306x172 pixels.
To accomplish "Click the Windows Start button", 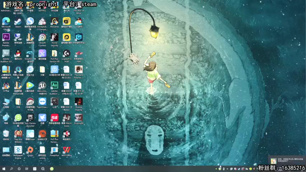I will pos(4,169).
